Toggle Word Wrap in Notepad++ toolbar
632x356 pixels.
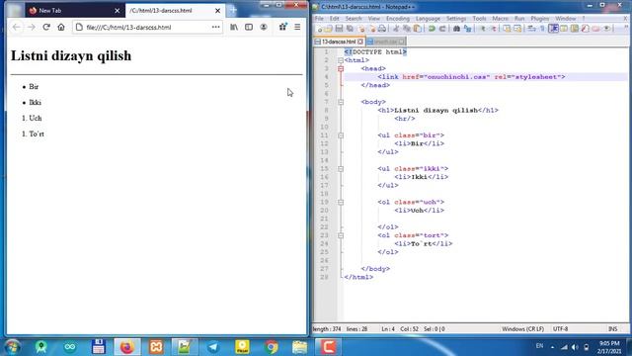tap(532, 29)
